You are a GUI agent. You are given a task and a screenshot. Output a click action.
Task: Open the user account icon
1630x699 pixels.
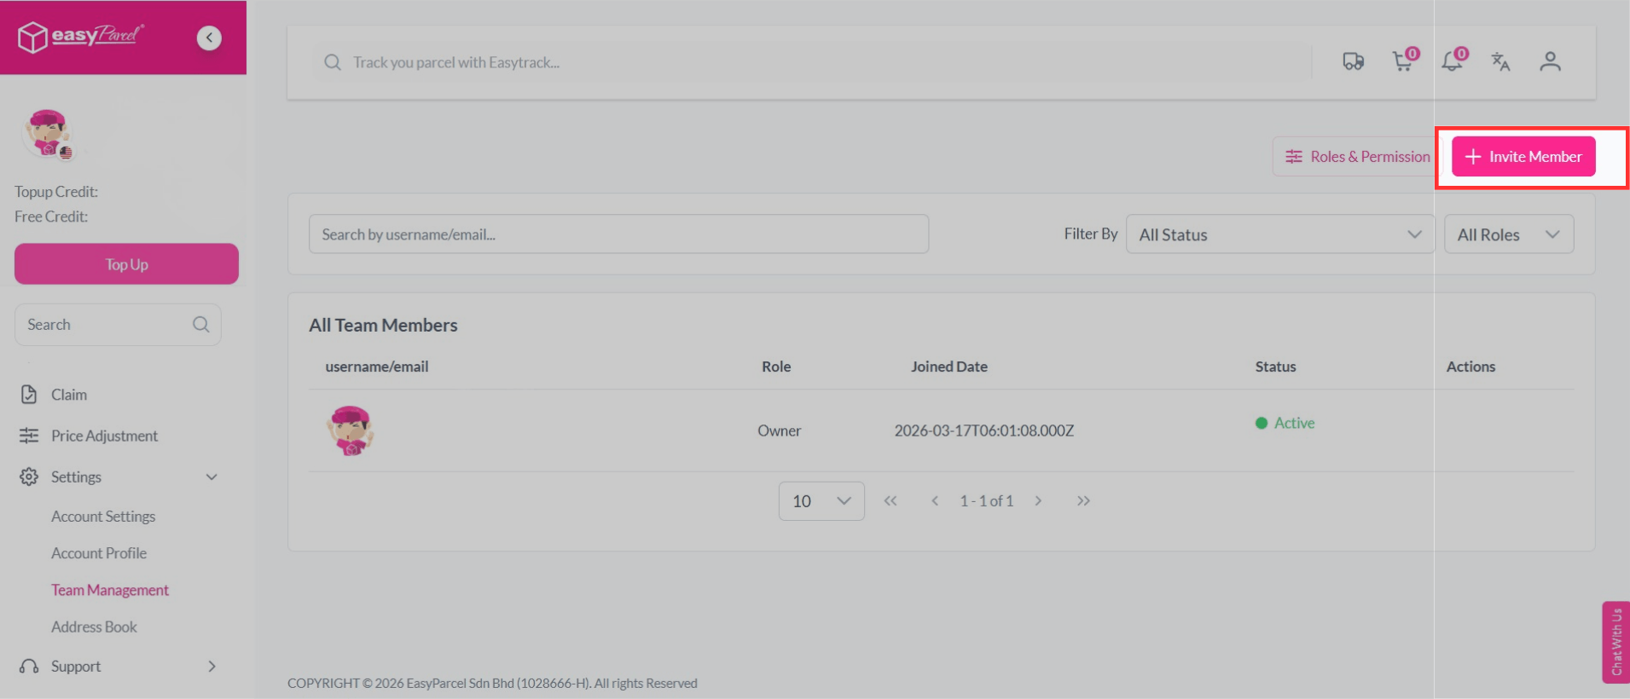tap(1550, 61)
